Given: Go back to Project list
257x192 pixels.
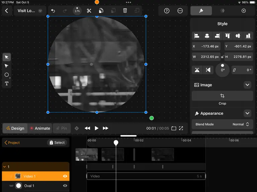Looking at the screenshot, I should pos(12,143).
